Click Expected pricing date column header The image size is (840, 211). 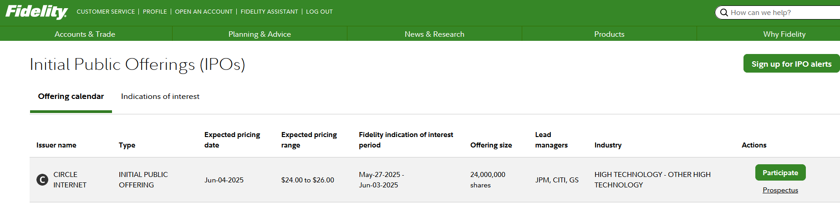[x=232, y=140]
